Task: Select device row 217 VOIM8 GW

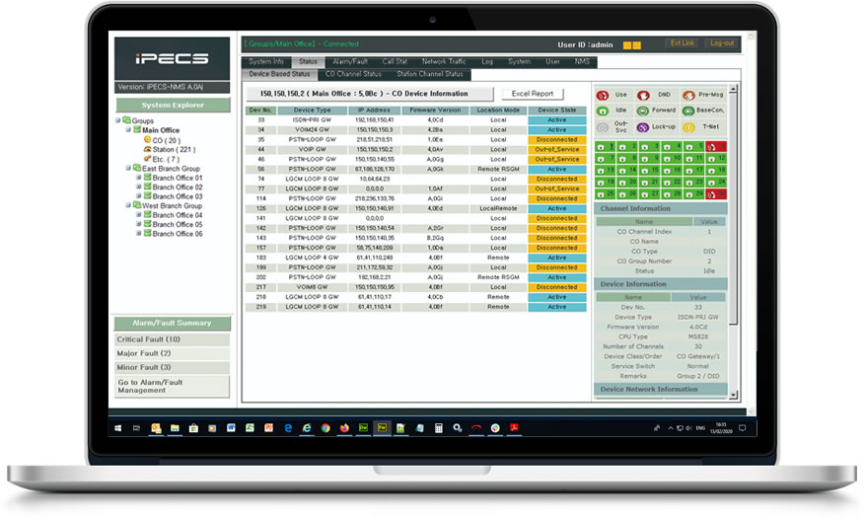Action: (416, 287)
